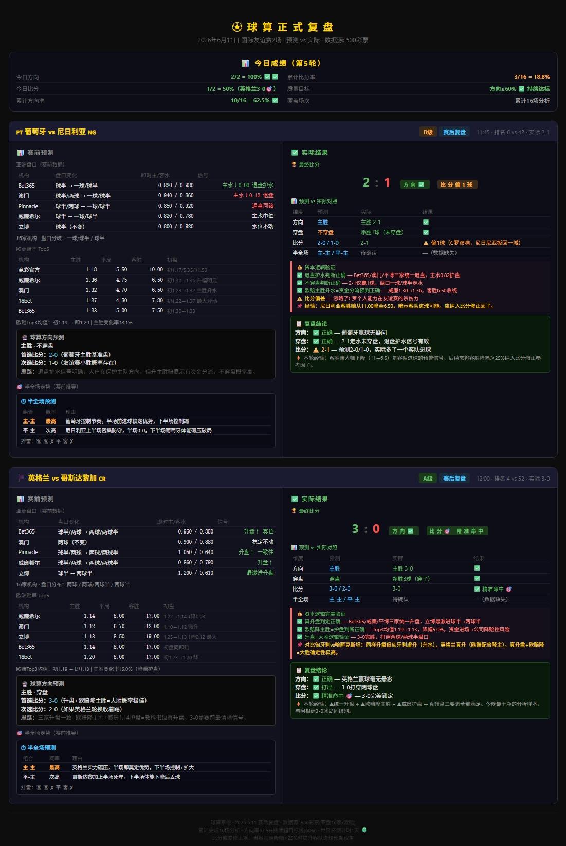
Task: Click the 葡萄牙 vs 尼日利亚 match title
Action: point(56,132)
